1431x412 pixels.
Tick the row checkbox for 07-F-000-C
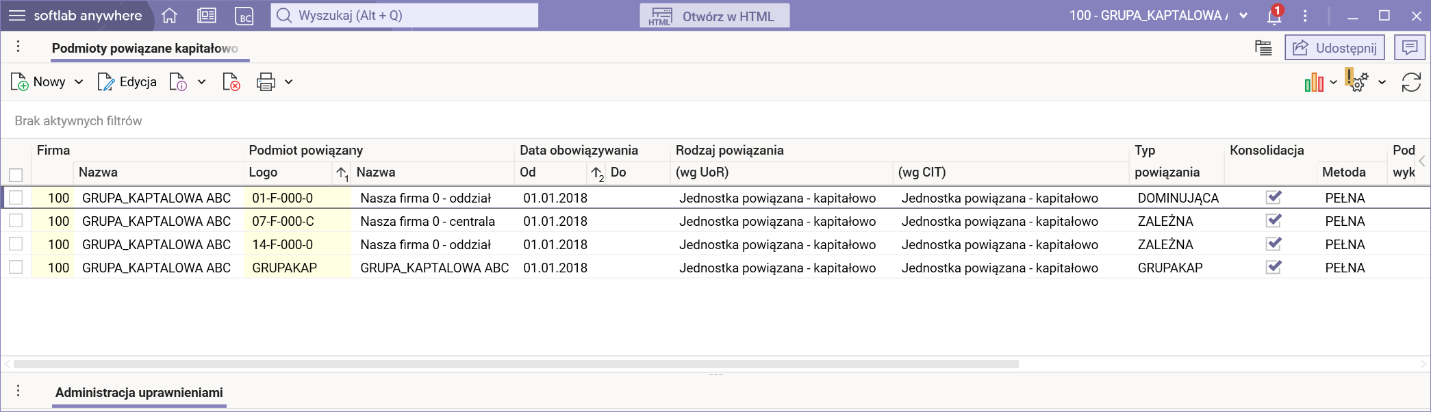[16, 220]
